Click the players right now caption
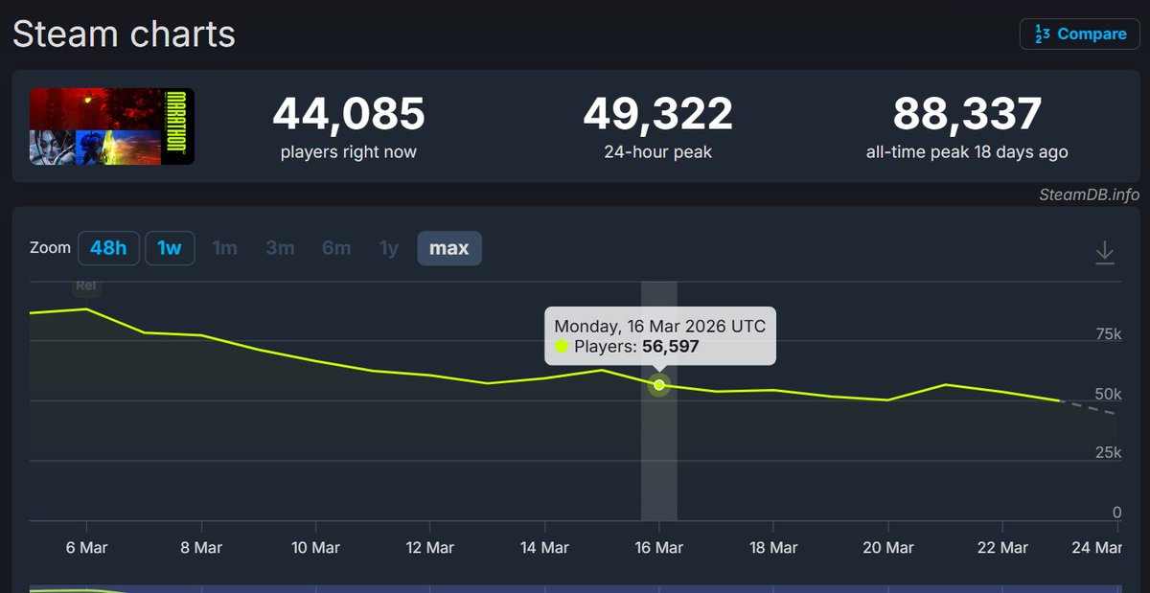The height and width of the screenshot is (593, 1150). tap(348, 152)
